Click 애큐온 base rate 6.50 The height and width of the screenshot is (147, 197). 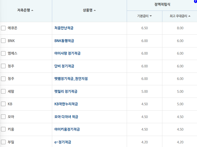click(145, 28)
